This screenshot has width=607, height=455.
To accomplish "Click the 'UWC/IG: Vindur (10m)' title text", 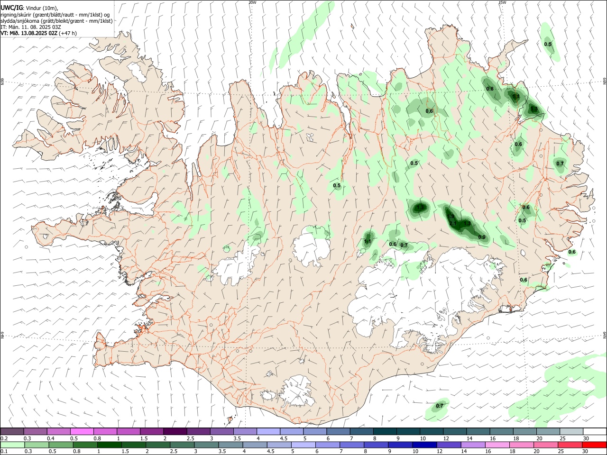I will click(x=29, y=8).
